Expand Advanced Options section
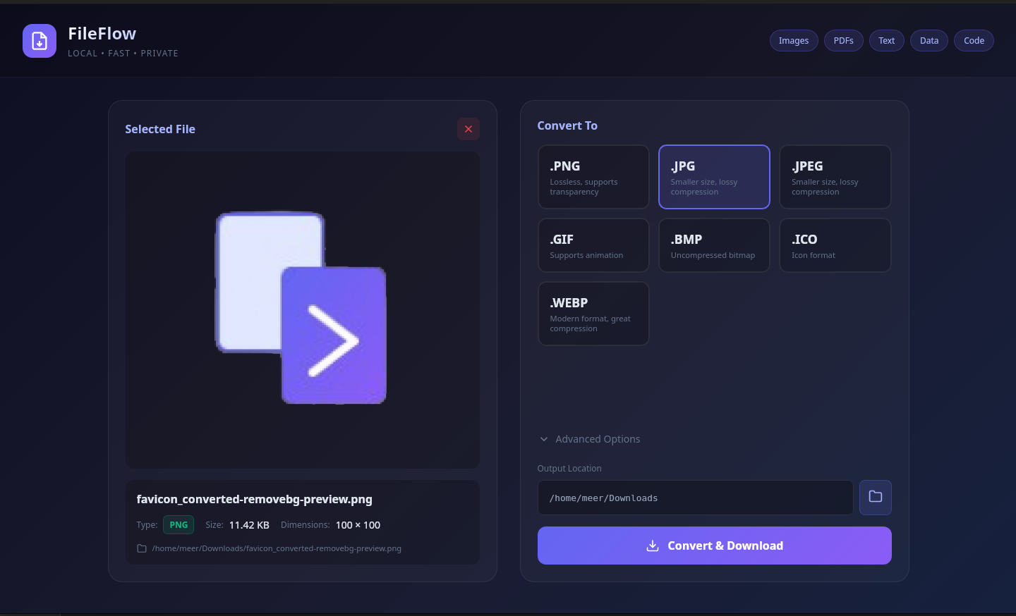Viewport: 1016px width, 616px height. click(x=597, y=439)
